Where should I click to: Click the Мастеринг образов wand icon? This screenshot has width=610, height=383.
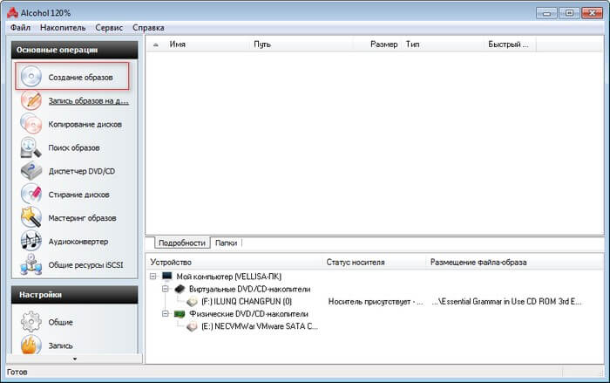pyautogui.click(x=31, y=217)
